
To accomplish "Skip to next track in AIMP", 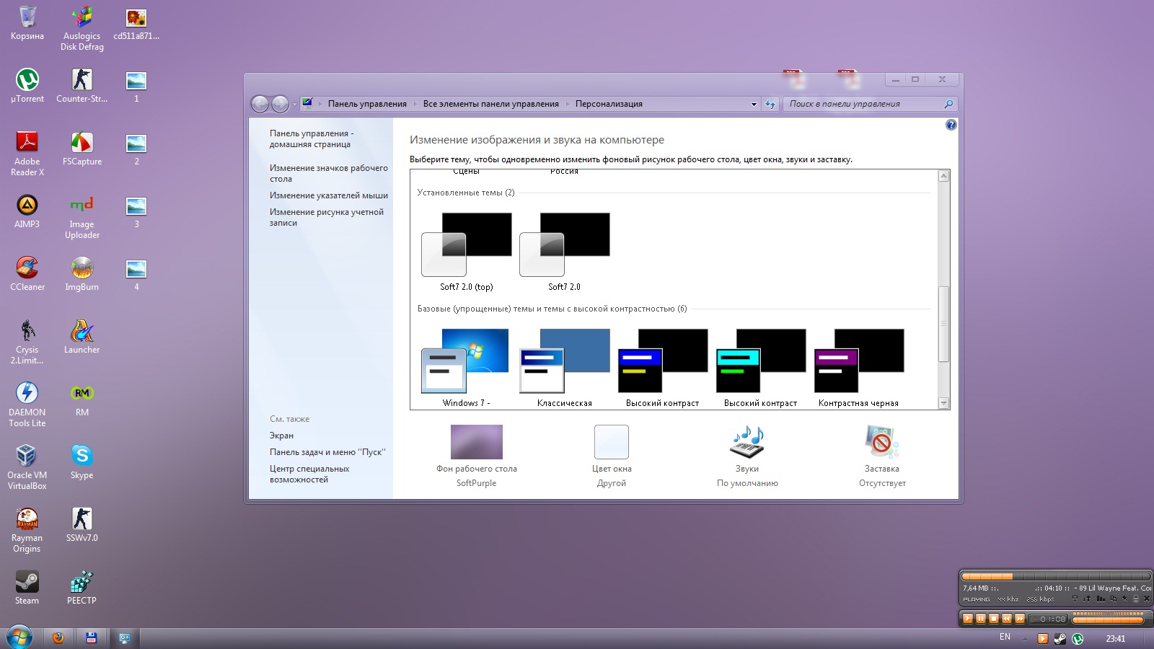I will click(1020, 619).
